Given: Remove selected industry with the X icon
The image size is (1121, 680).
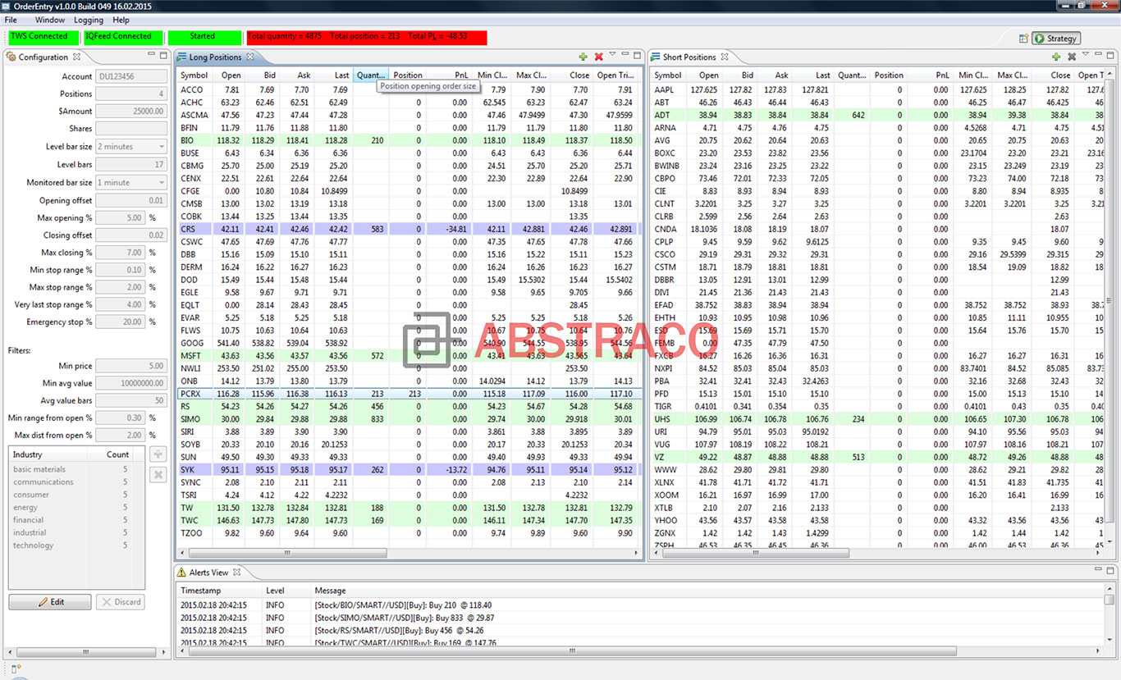Looking at the screenshot, I should [157, 474].
